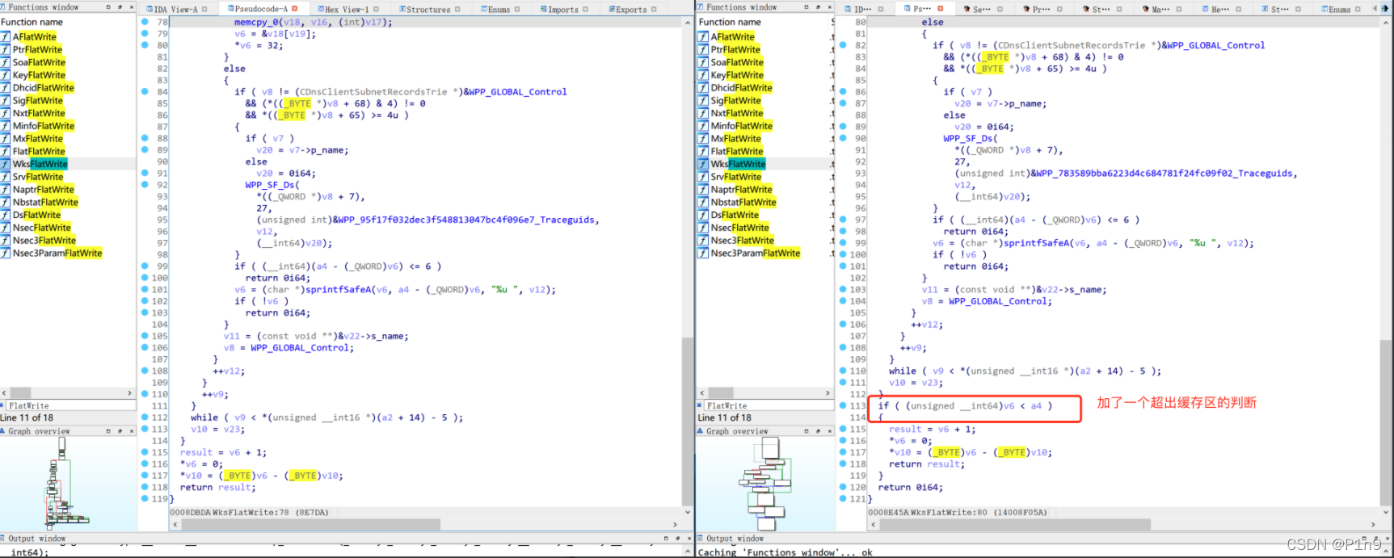Click left arrow of left functions list scrollbar
Screen dimensions: 1394x558
(x=5, y=393)
